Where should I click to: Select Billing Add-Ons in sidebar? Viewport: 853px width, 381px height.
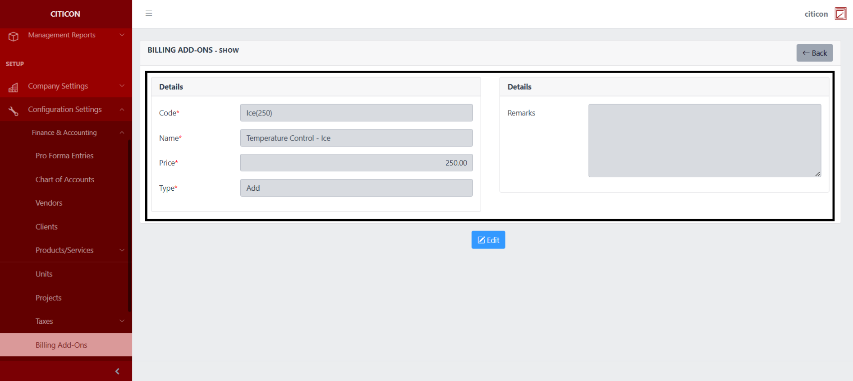61,345
